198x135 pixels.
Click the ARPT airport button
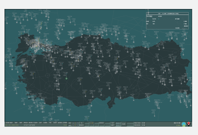(x=113, y=125)
